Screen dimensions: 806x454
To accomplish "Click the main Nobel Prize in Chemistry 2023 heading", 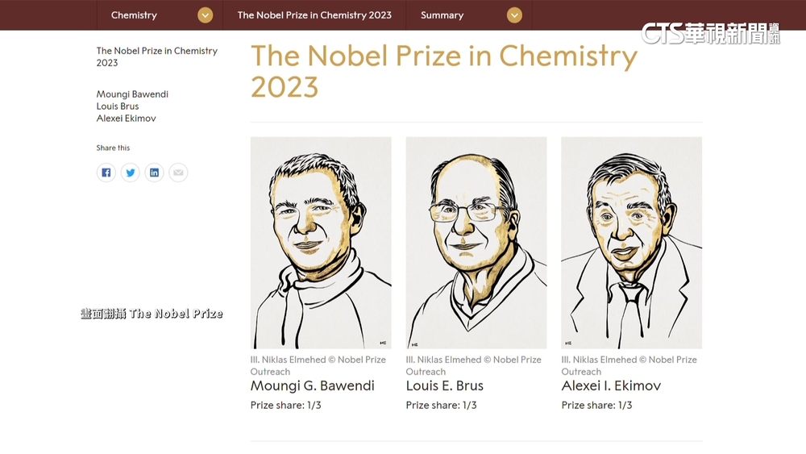I will (x=443, y=71).
